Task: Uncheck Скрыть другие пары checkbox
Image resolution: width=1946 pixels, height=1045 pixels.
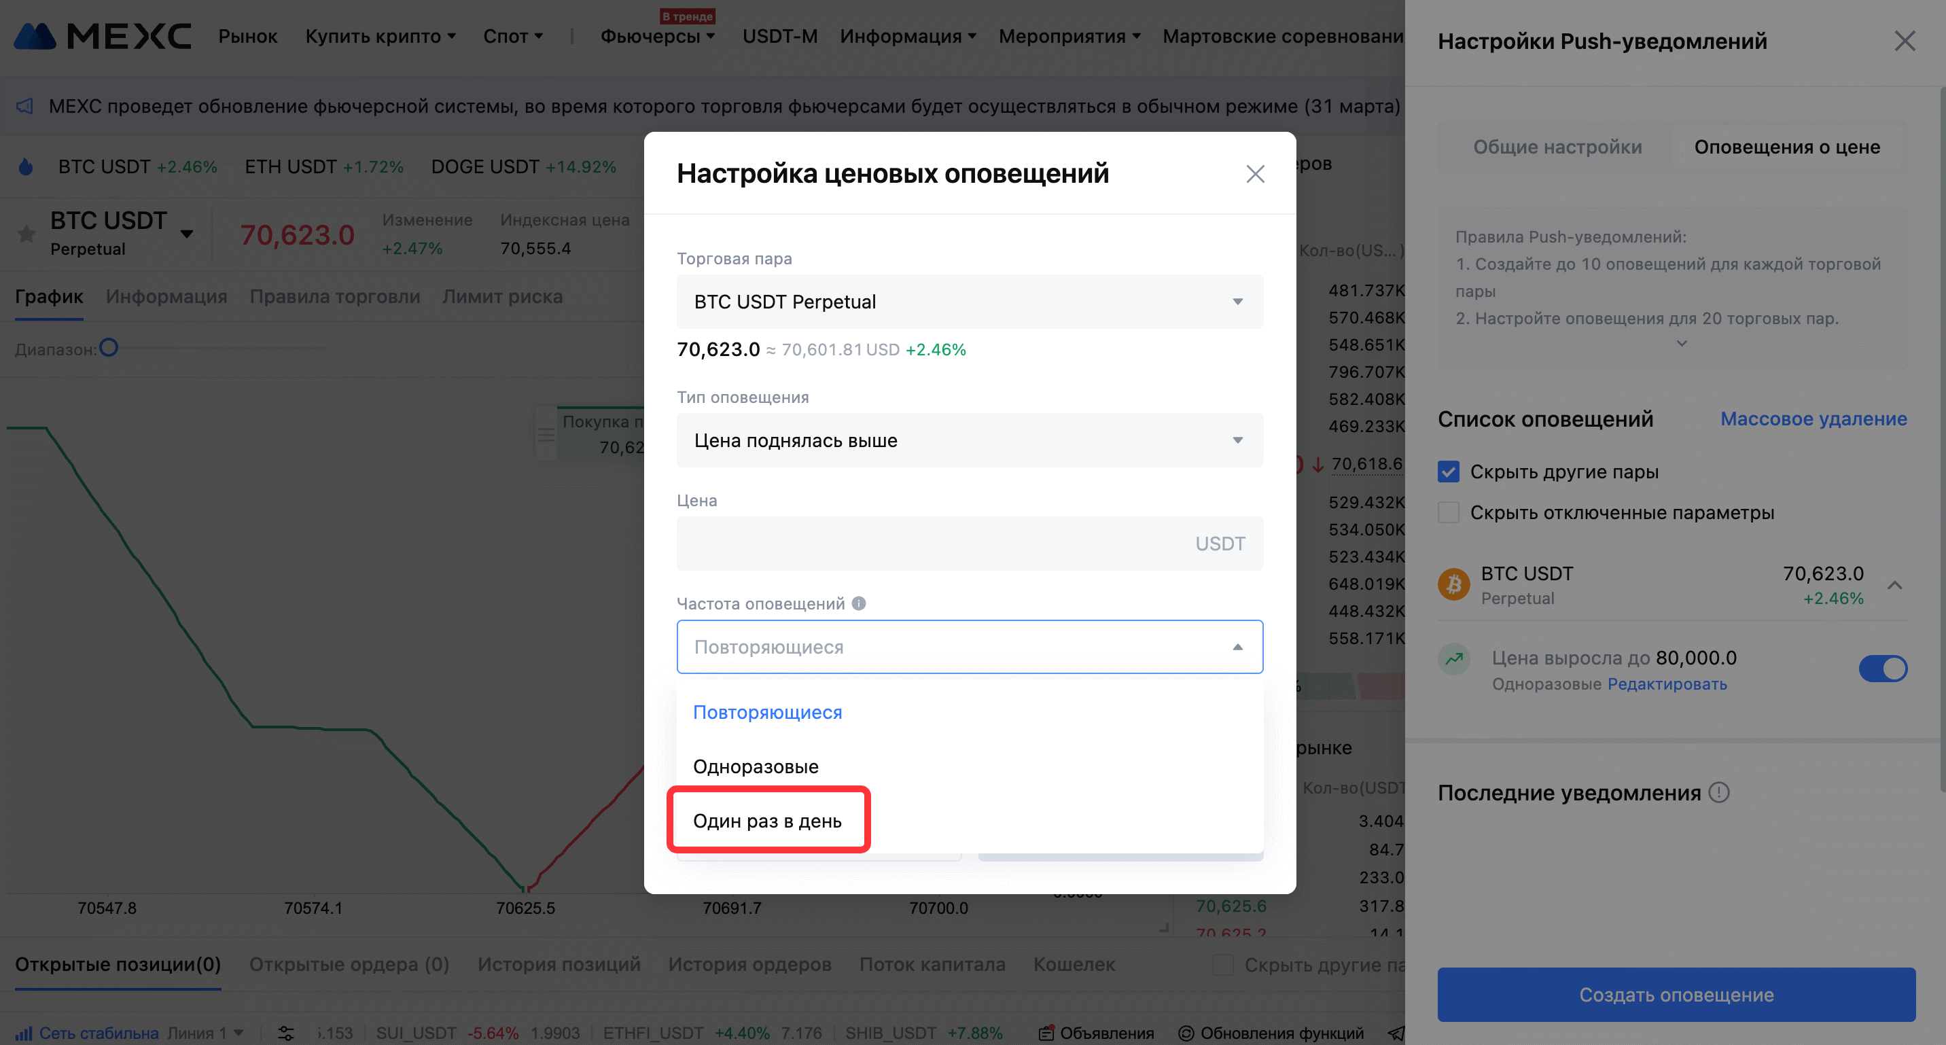Action: tap(1449, 472)
